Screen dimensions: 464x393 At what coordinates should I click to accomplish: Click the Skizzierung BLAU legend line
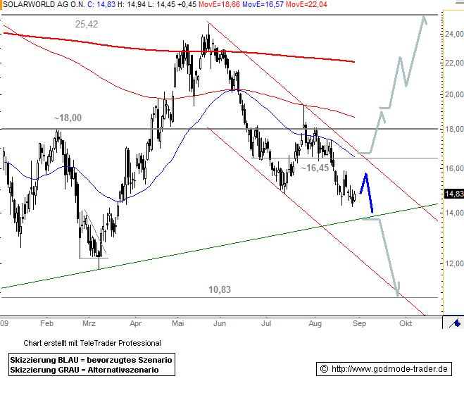[91, 360]
